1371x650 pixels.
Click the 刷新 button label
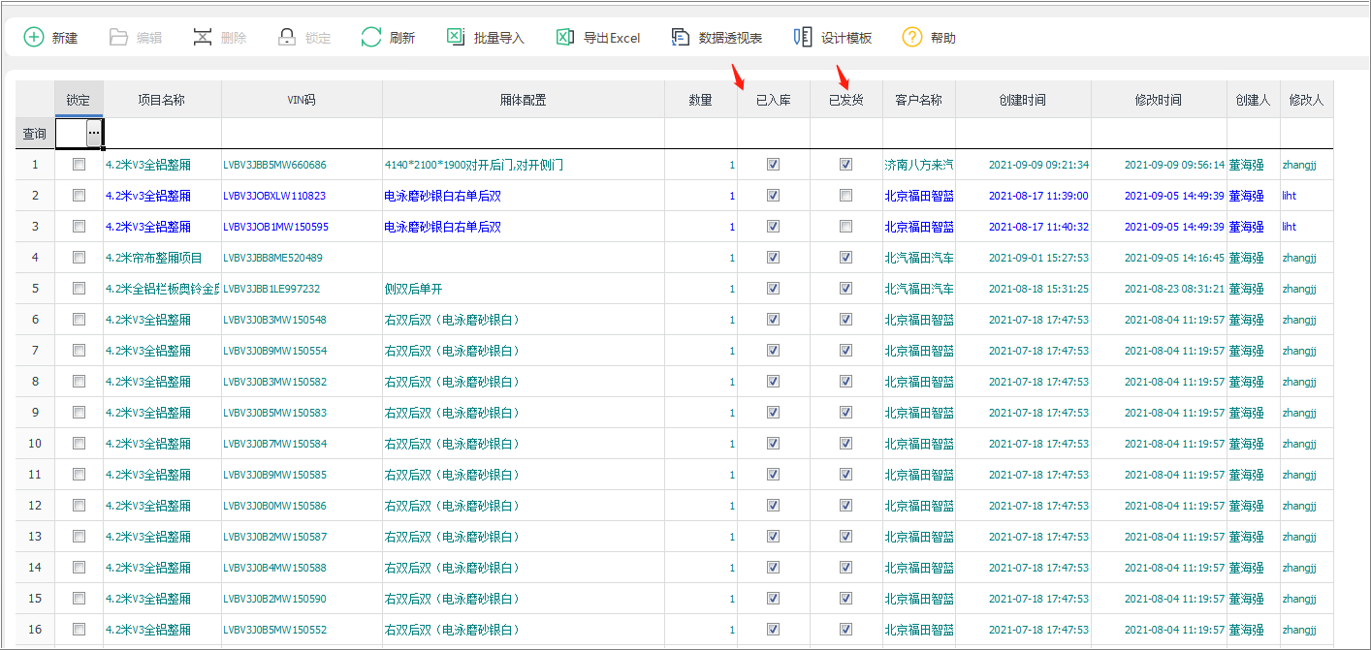402,38
